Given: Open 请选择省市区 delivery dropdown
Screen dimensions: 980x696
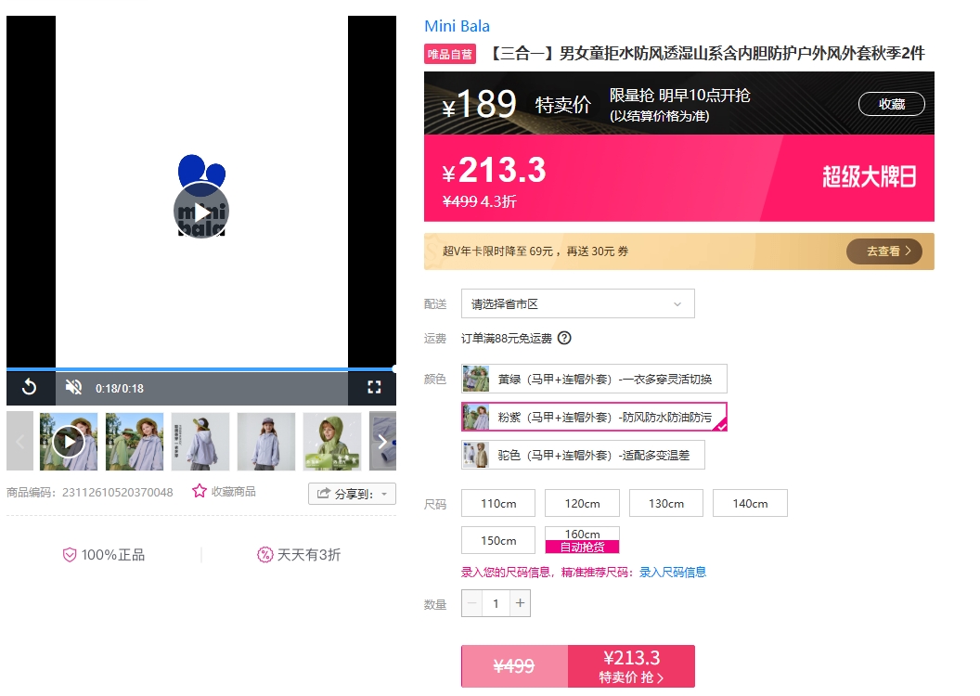Looking at the screenshot, I should (577, 303).
